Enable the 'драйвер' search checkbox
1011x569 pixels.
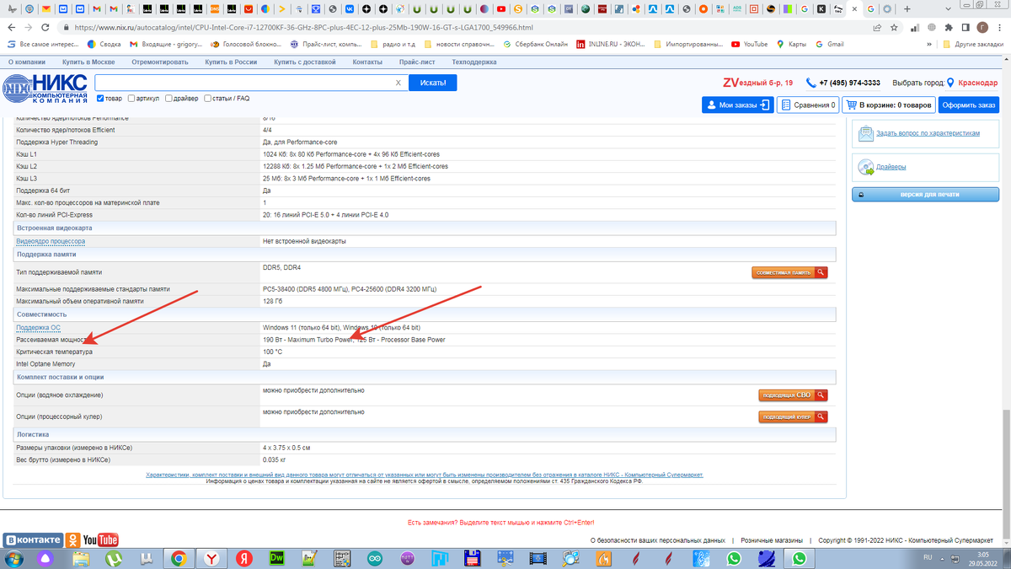[169, 99]
